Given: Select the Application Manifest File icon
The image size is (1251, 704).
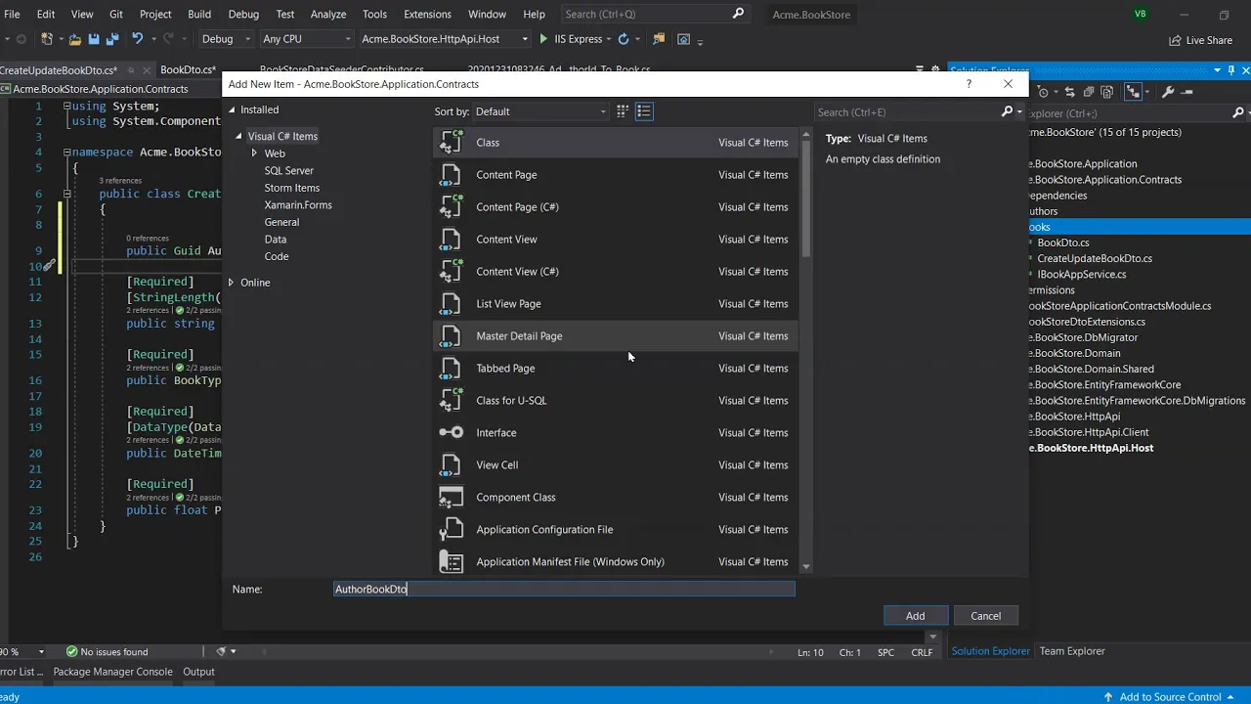Looking at the screenshot, I should 451,561.
